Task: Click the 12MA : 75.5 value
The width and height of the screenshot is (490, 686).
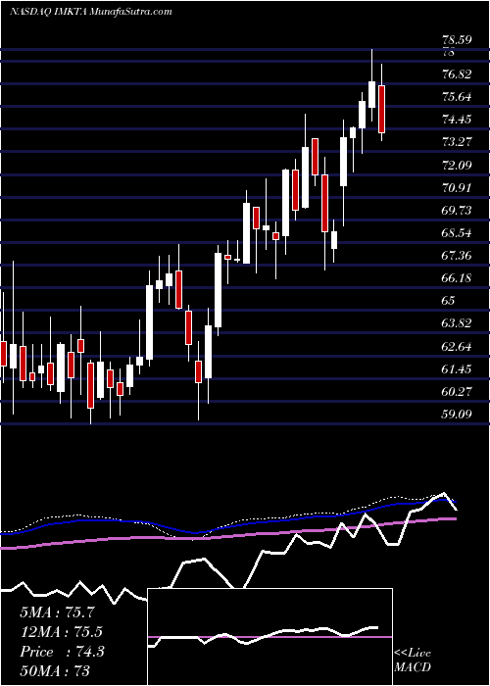Action: click(61, 632)
